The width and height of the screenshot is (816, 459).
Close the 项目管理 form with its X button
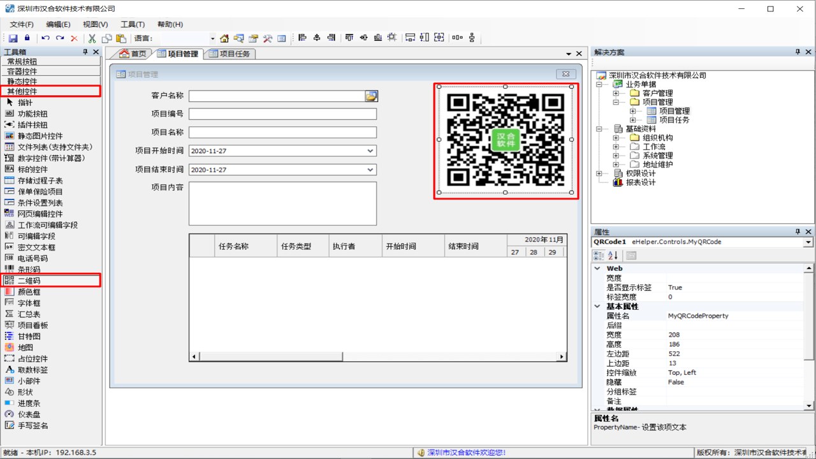click(566, 74)
